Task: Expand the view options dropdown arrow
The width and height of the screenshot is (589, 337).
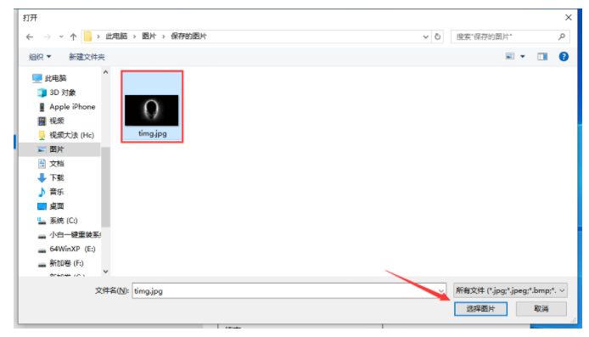Action: point(523,57)
